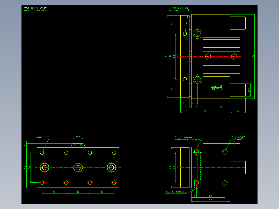Select the "22" dimension value

[197, 107]
